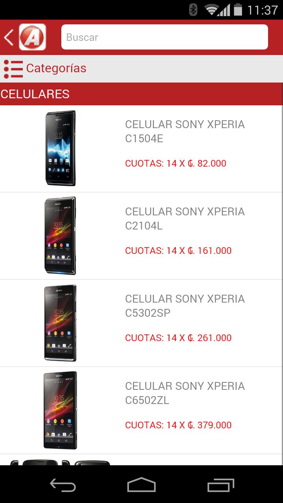Open Sony Xperia C1504E phone image
Image resolution: width=283 pixels, height=503 pixels.
(60, 148)
